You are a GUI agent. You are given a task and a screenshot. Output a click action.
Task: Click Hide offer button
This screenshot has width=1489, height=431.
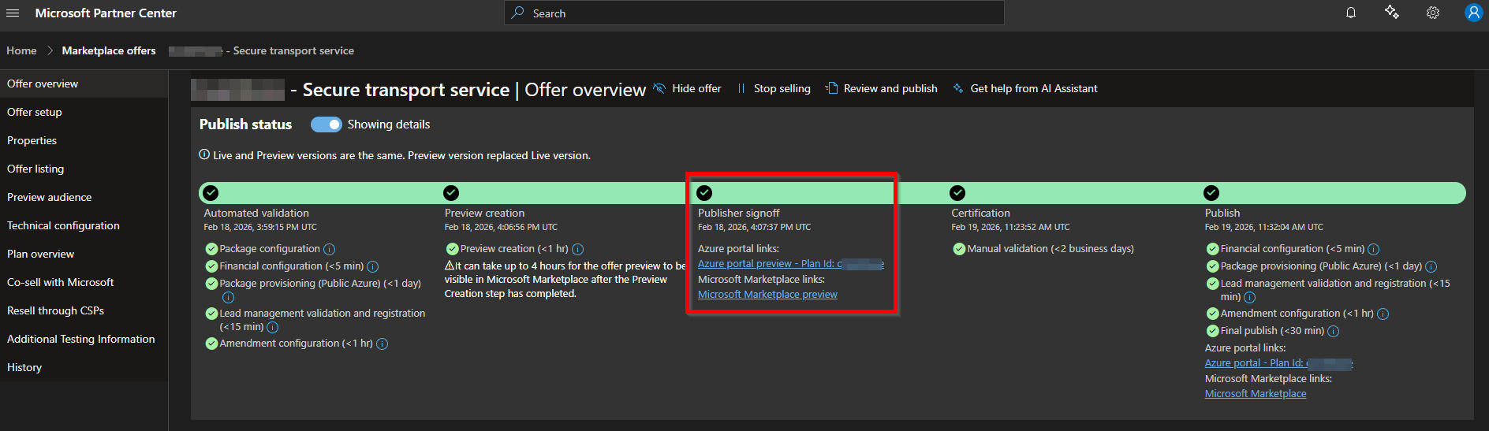(688, 88)
